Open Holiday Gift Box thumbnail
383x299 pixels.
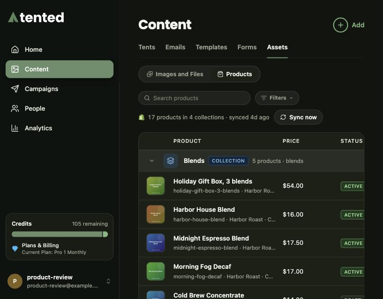(x=156, y=186)
